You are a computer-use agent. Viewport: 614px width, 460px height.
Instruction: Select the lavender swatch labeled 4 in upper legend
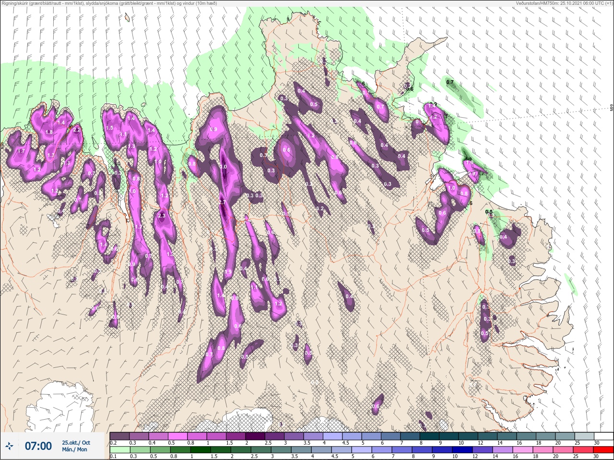tap(332, 436)
